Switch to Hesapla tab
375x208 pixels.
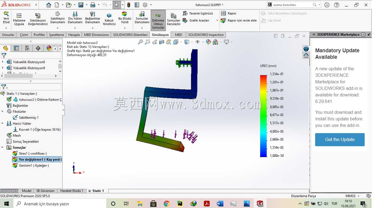point(74,35)
